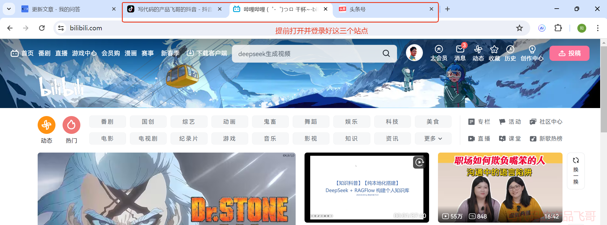Open a new browser tab
The image size is (607, 225).
(x=447, y=9)
